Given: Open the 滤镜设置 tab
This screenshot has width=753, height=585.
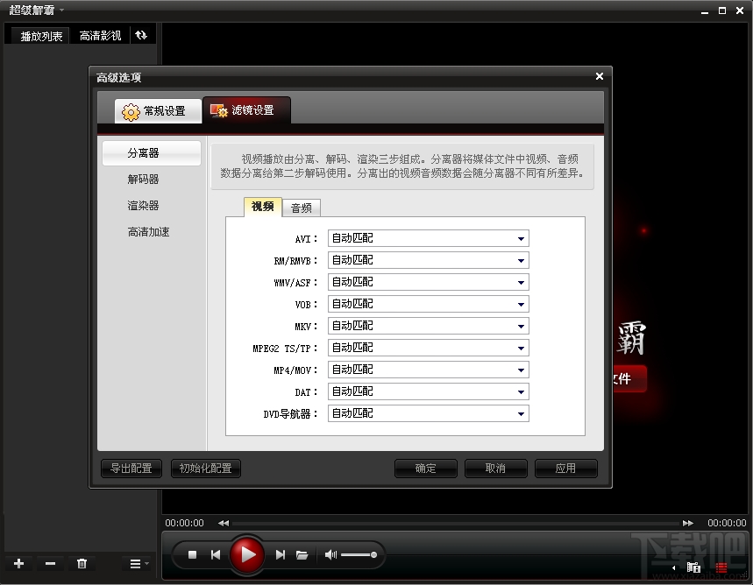Looking at the screenshot, I should (246, 110).
